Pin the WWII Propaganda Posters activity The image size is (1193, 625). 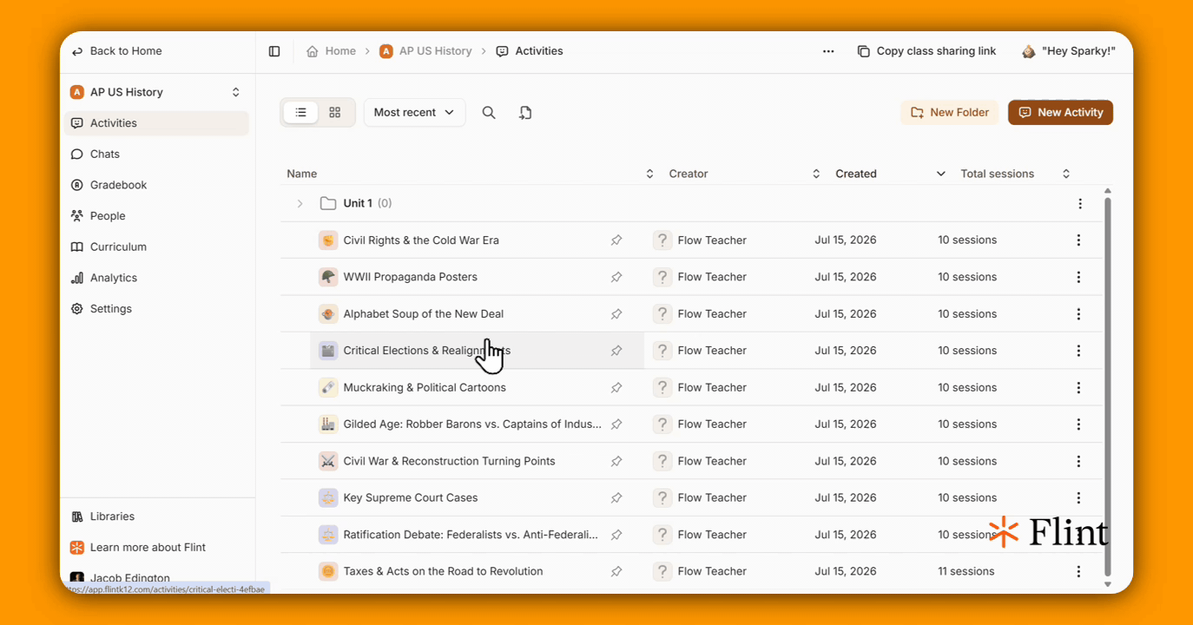tap(616, 277)
